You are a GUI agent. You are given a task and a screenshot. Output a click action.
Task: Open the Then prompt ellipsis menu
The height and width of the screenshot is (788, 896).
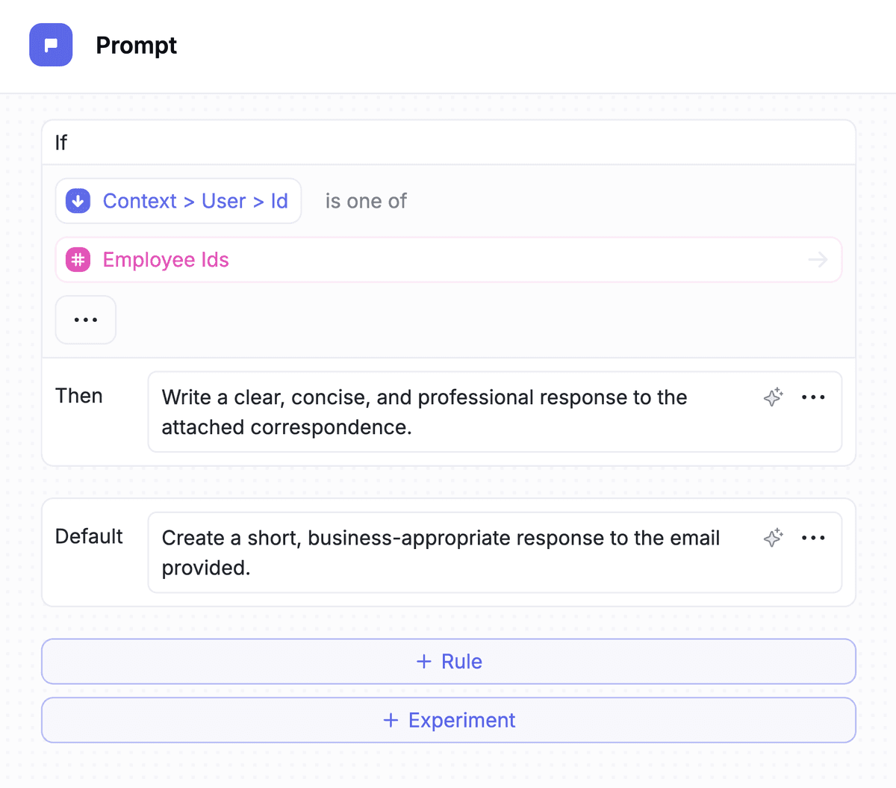[x=813, y=397]
